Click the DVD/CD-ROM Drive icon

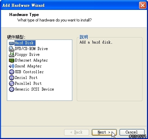click(12, 49)
